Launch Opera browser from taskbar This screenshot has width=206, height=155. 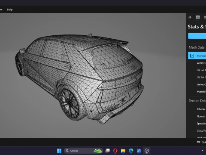[x=115, y=151]
